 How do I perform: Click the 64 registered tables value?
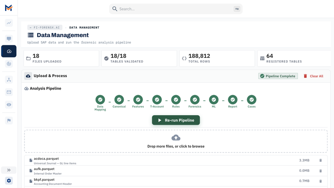pos(269,56)
